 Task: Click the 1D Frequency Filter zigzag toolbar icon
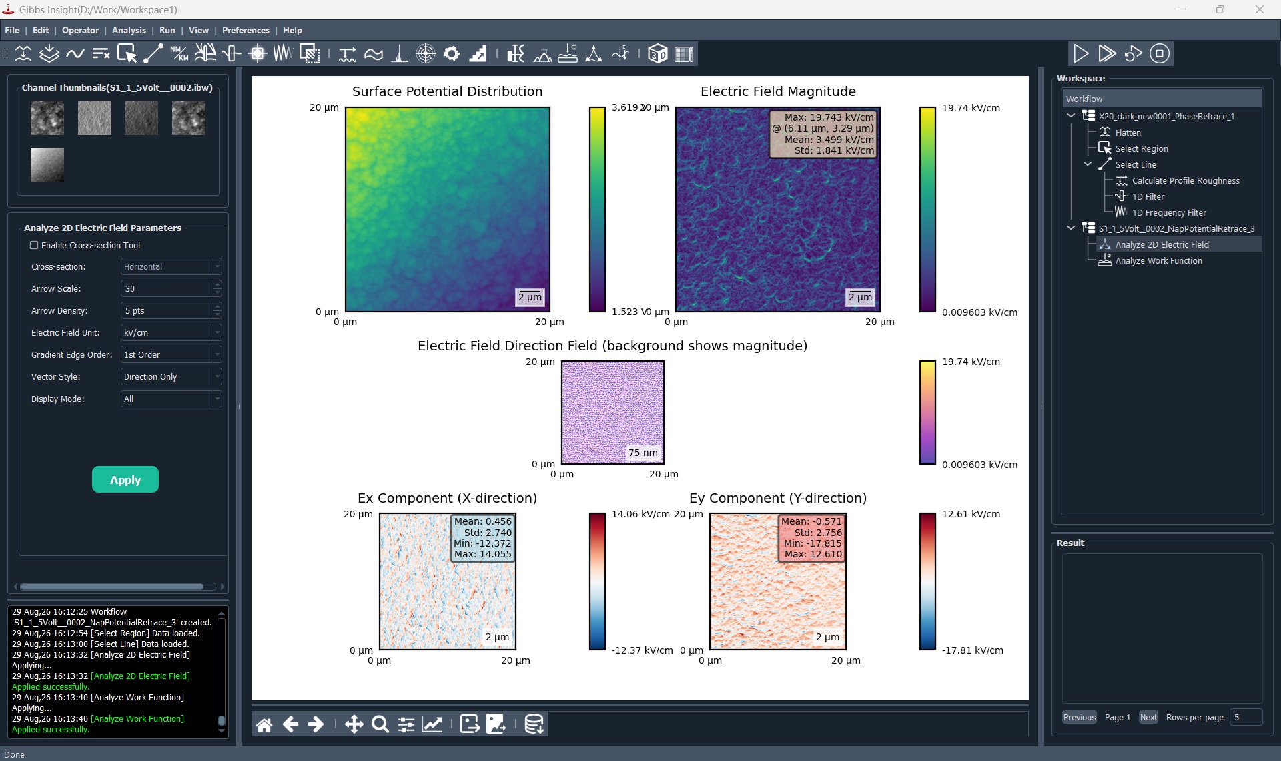[x=283, y=53]
